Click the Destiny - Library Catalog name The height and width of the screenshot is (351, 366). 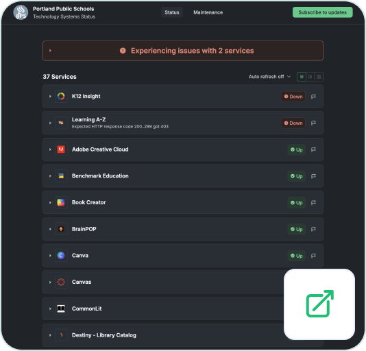(x=104, y=335)
